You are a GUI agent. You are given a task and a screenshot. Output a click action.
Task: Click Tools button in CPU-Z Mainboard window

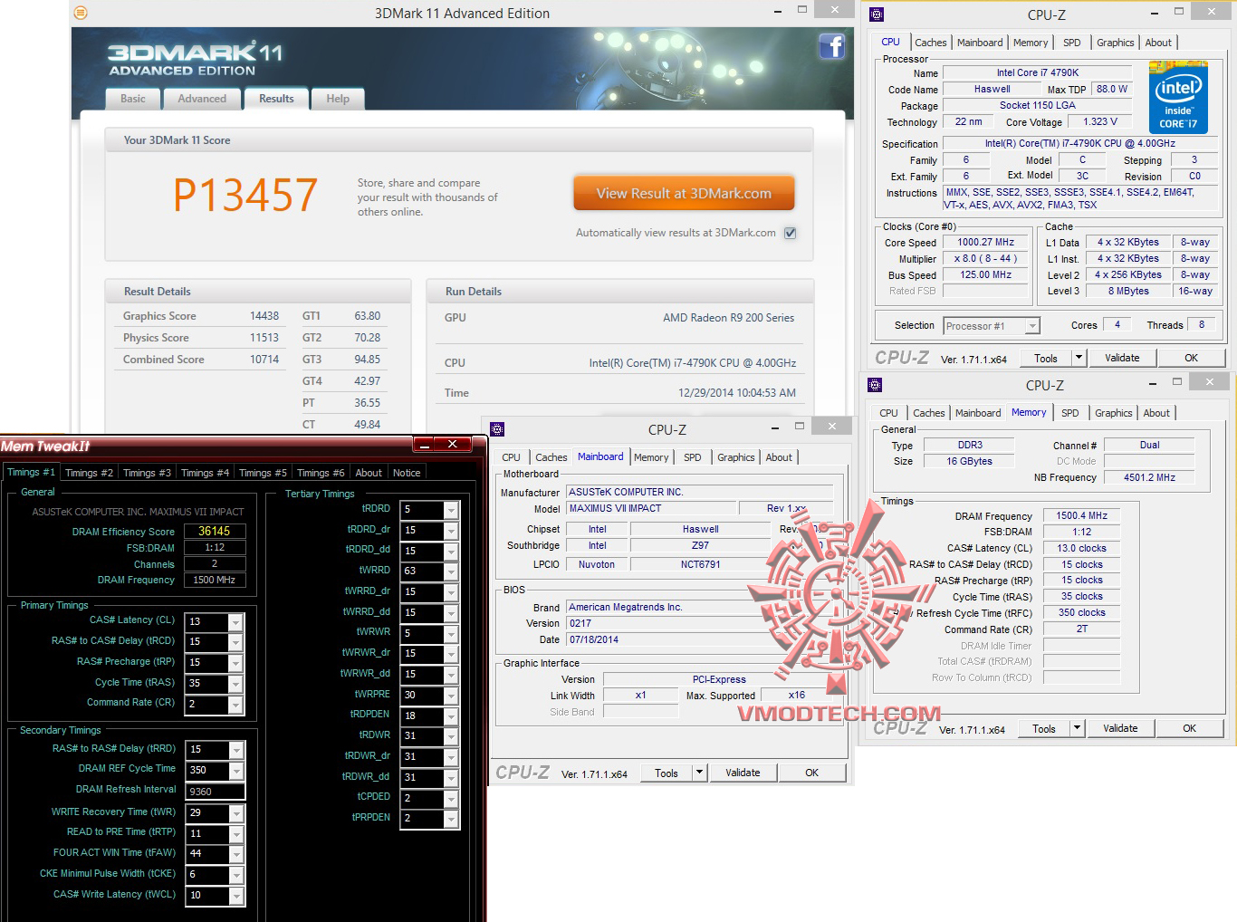(x=666, y=773)
